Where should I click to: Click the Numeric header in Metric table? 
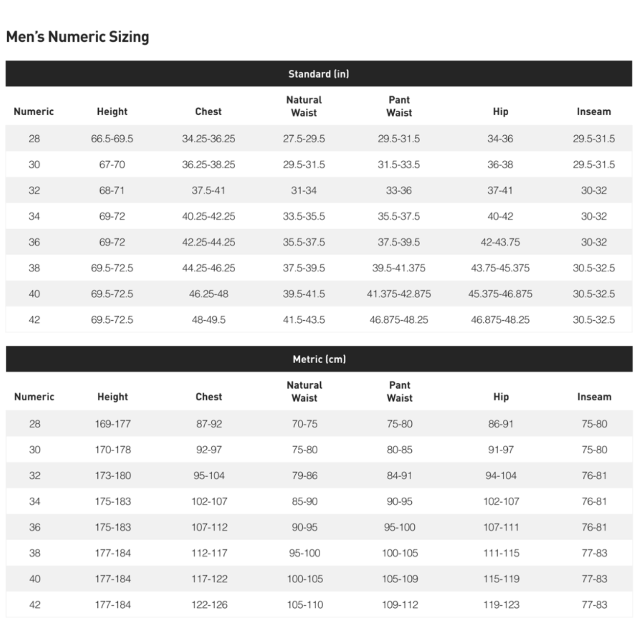pyautogui.click(x=34, y=397)
